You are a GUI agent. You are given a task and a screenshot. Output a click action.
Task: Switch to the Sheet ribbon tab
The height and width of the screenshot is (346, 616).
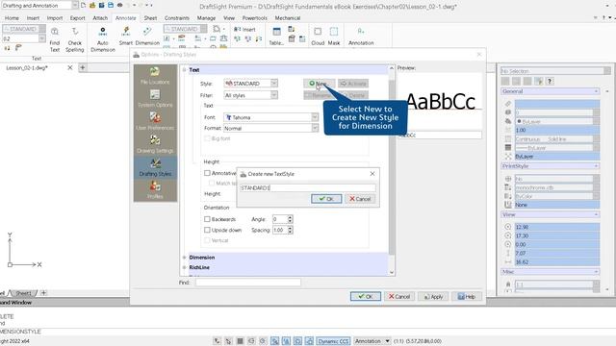tap(150, 18)
